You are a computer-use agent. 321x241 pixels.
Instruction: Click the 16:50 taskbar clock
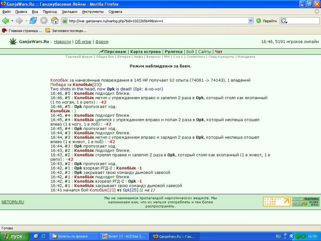(x=312, y=236)
